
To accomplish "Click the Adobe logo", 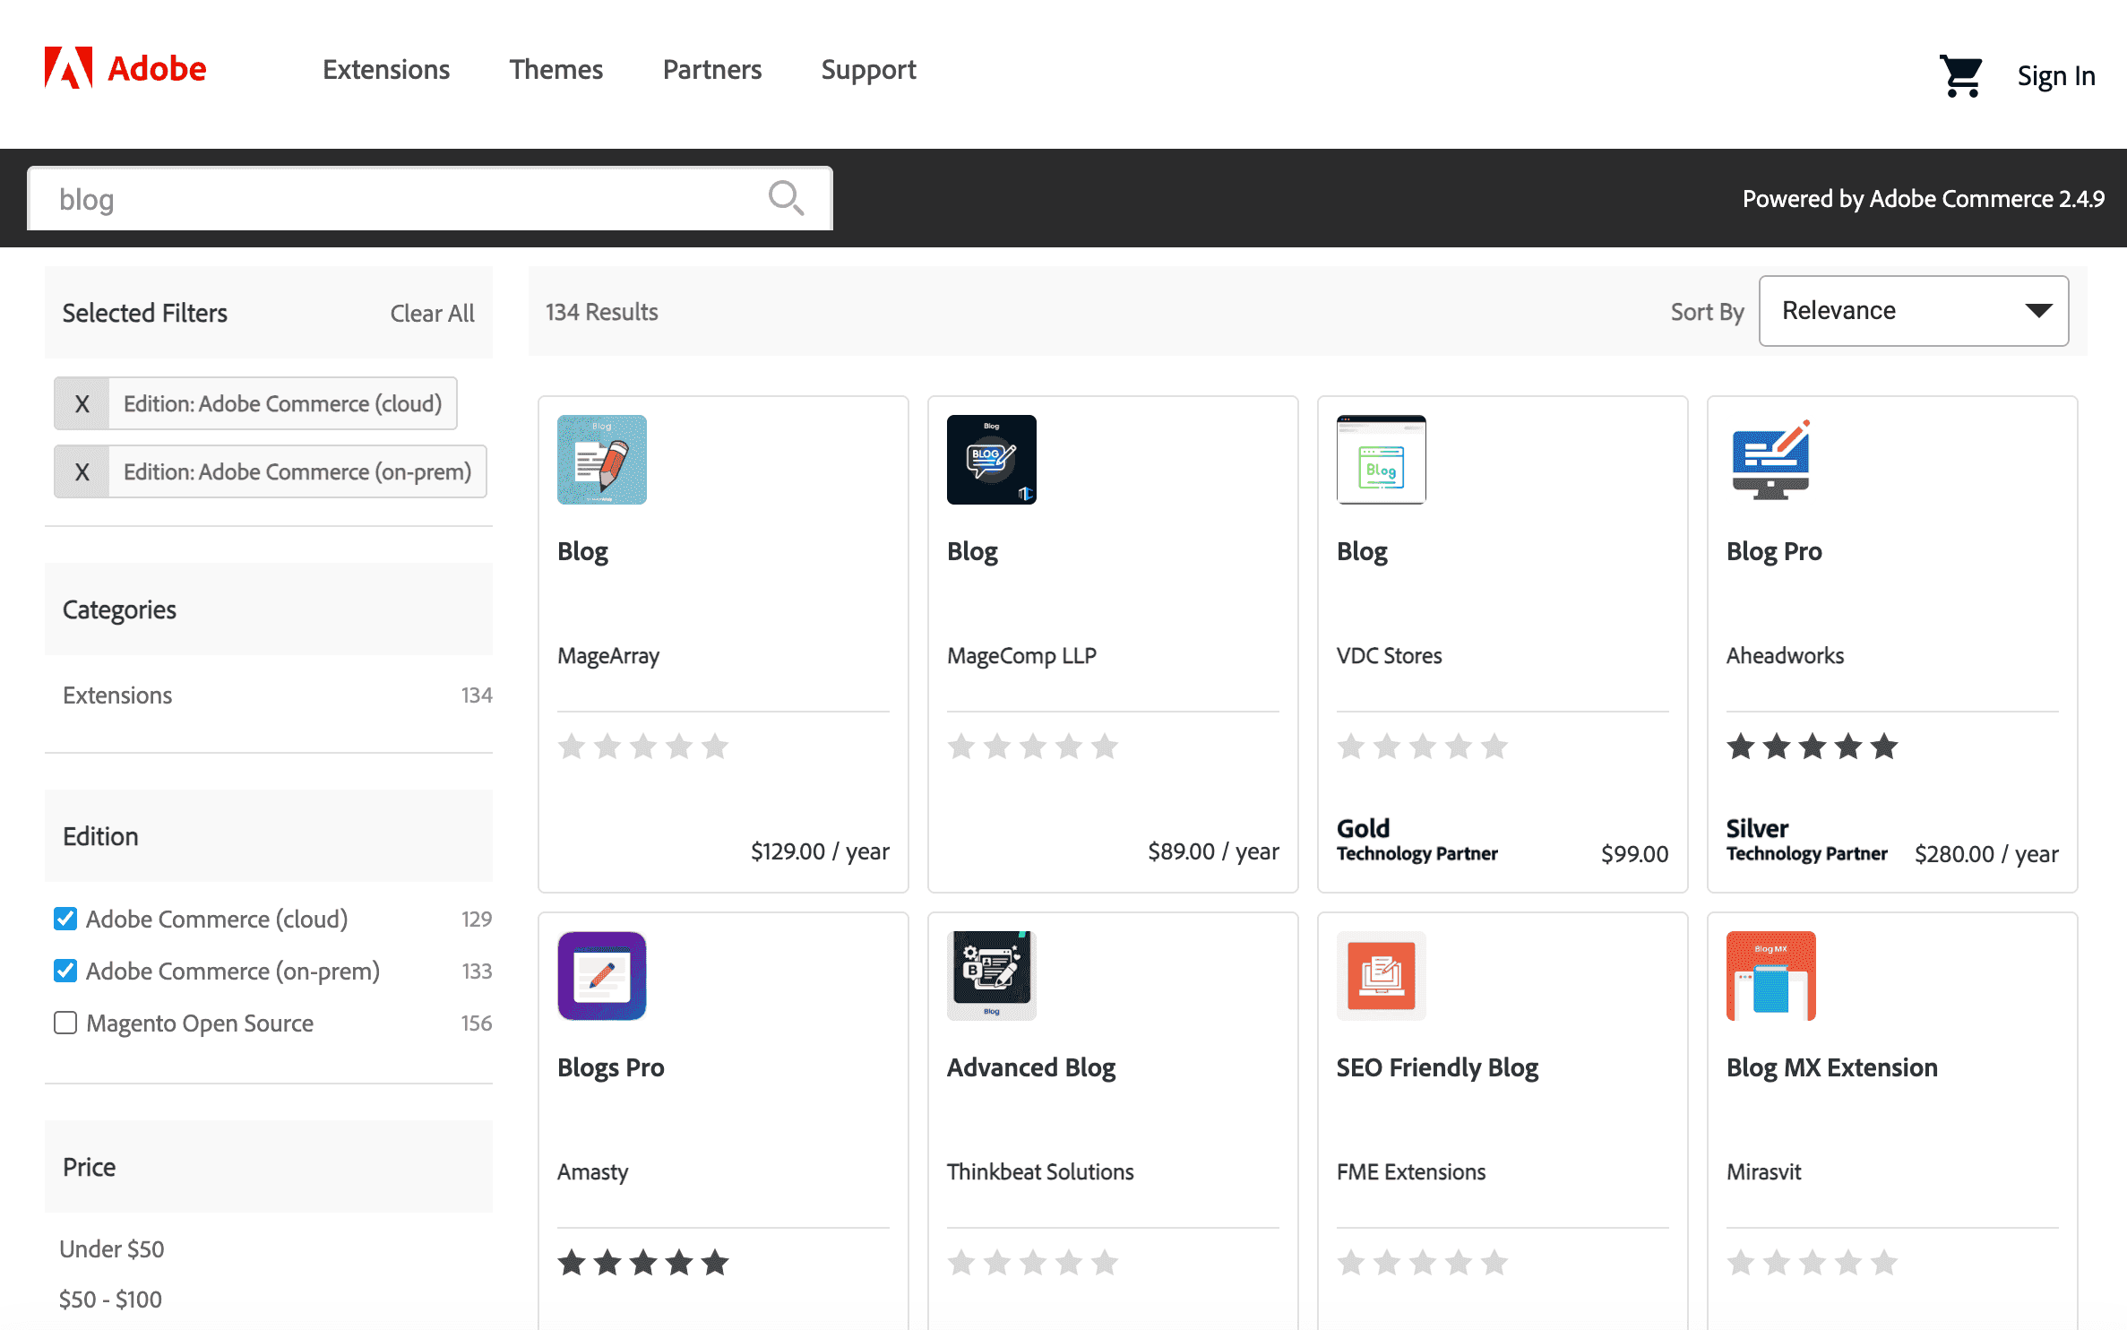I will pos(125,69).
